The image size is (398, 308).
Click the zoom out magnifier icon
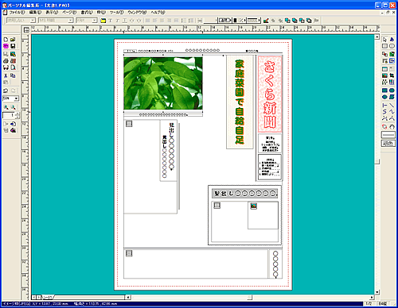13,107
